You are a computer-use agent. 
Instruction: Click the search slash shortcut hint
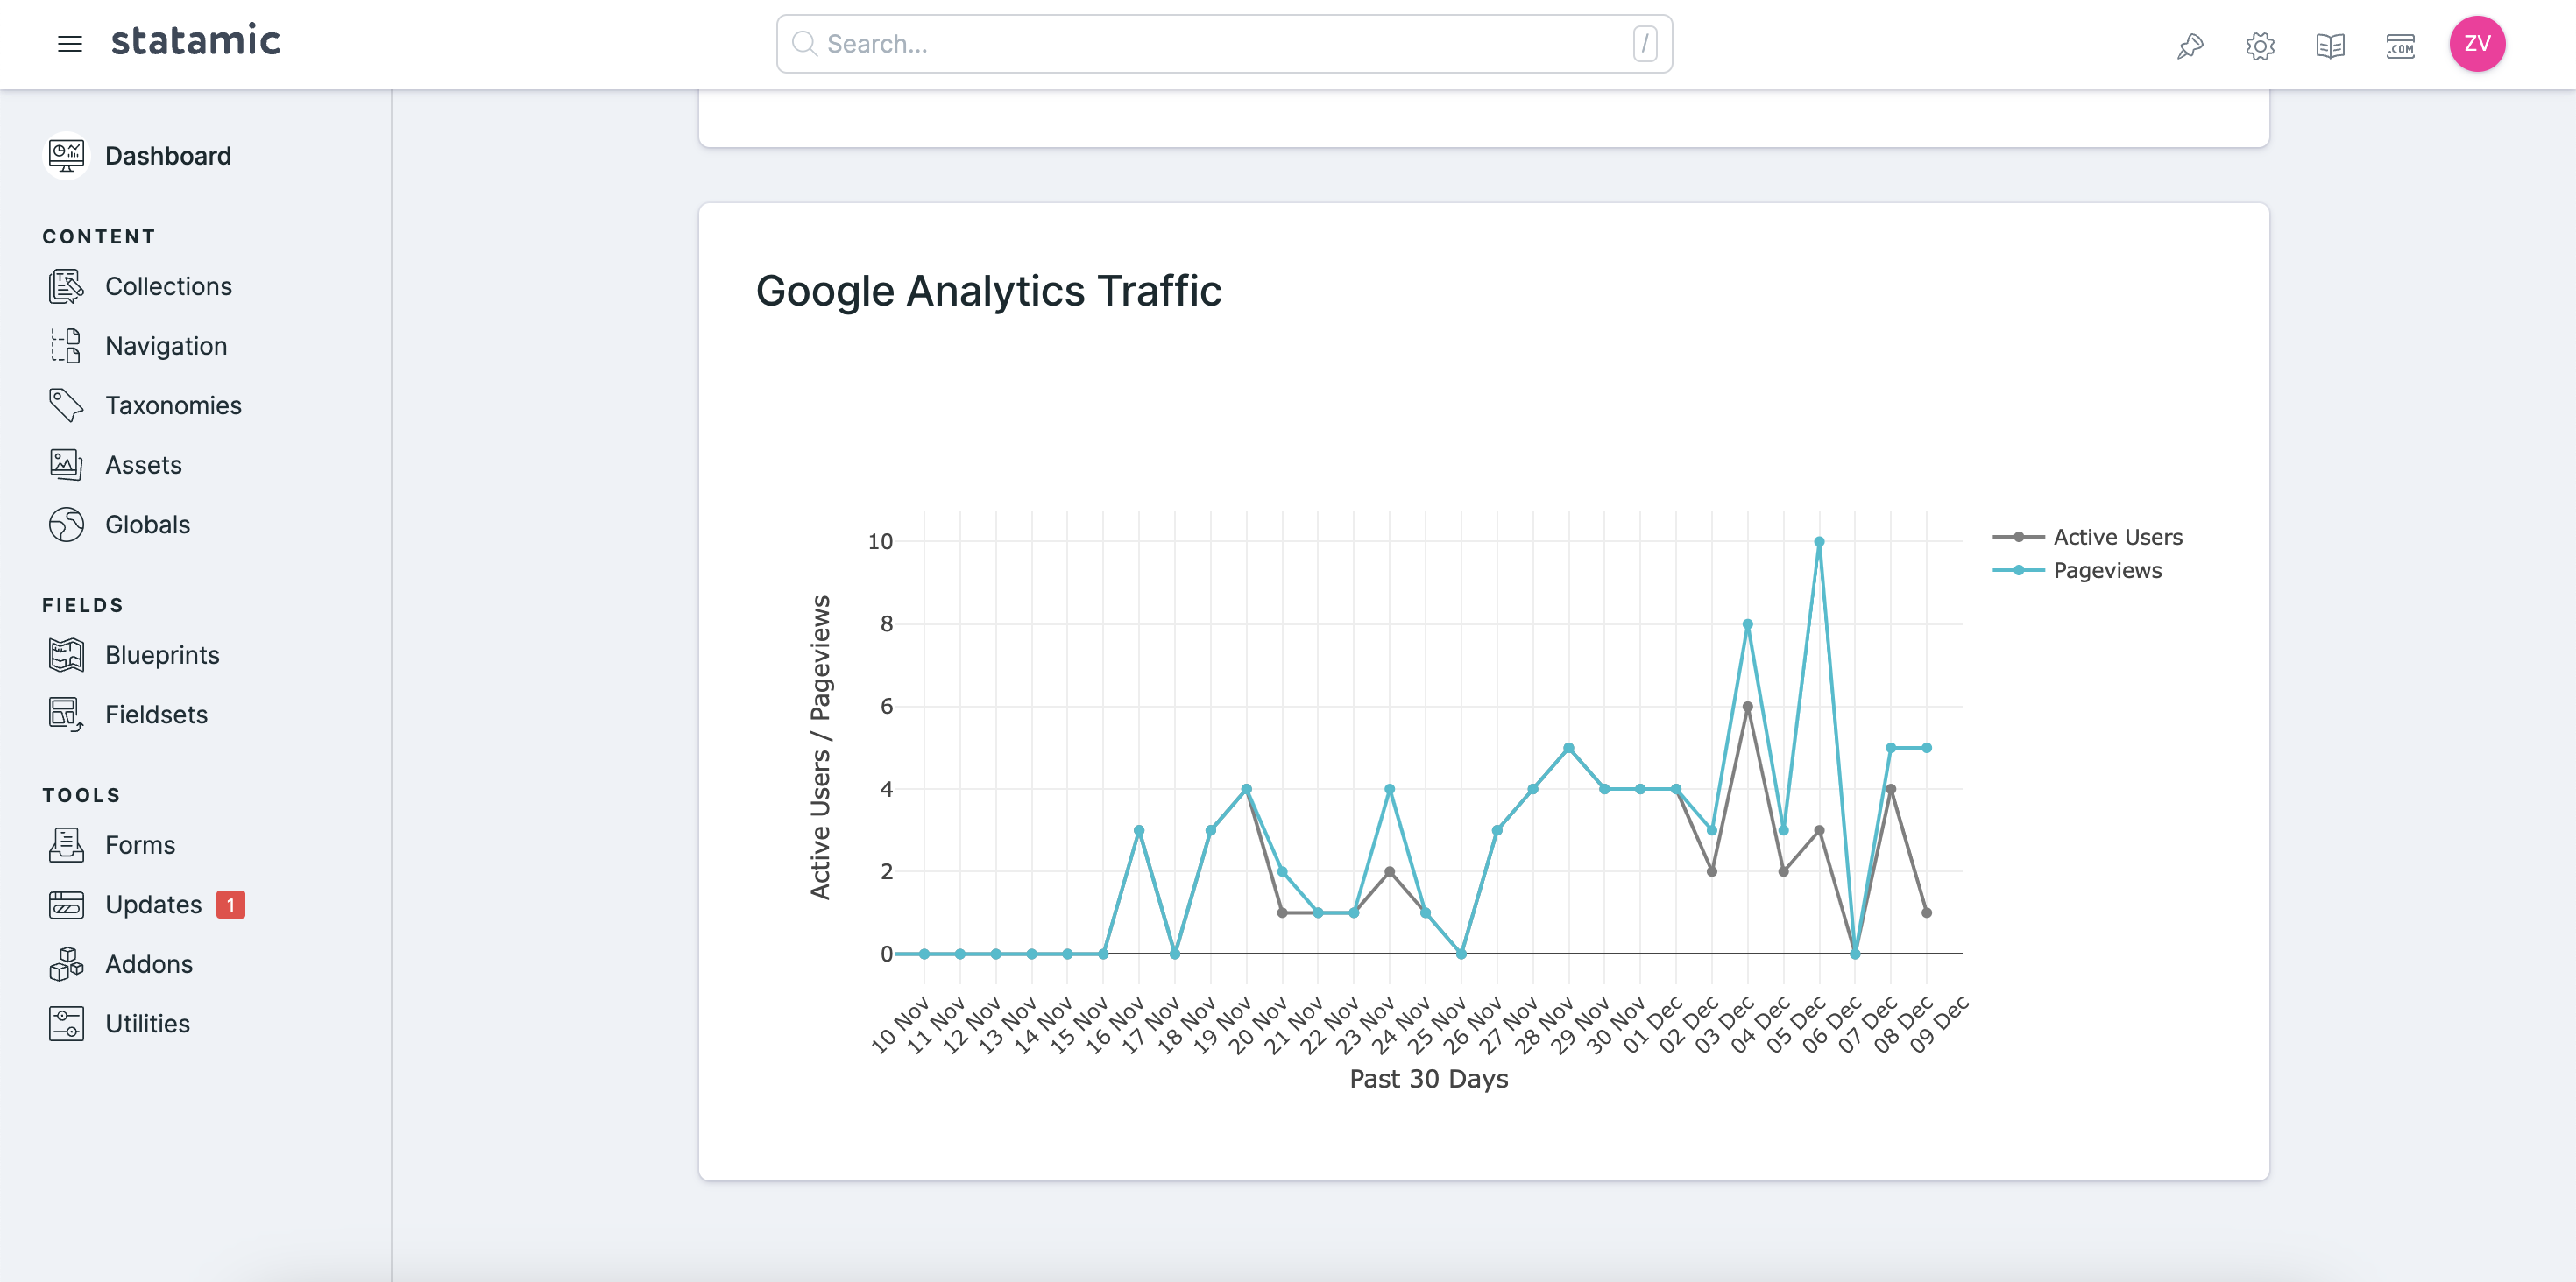tap(1645, 44)
